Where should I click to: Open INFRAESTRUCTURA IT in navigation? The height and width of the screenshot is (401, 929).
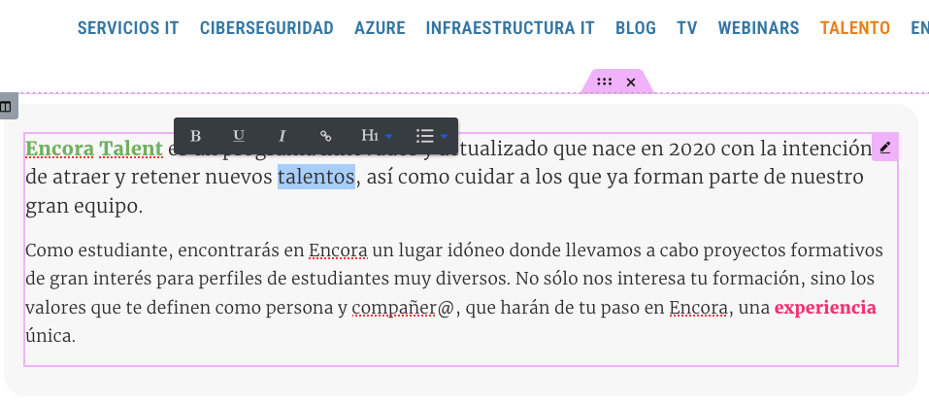(510, 28)
